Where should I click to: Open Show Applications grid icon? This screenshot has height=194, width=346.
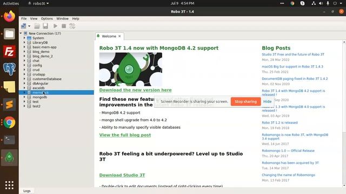tap(9, 185)
